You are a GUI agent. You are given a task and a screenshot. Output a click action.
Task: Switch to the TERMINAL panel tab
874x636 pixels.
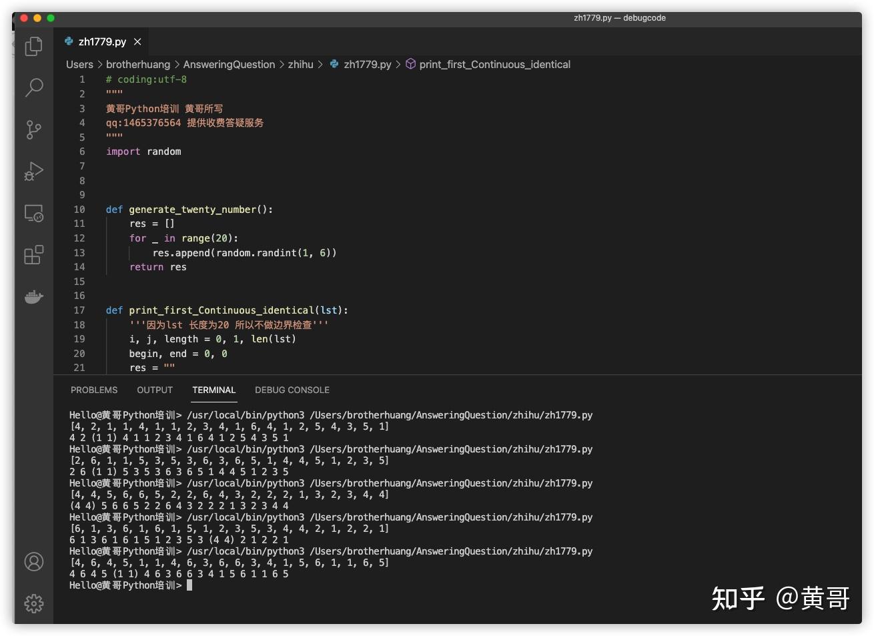pyautogui.click(x=214, y=390)
